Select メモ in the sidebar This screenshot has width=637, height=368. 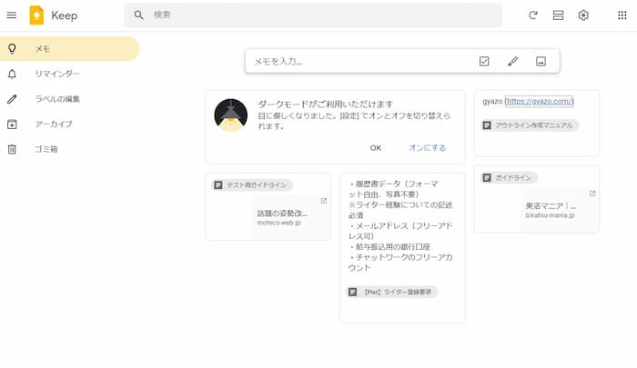click(x=69, y=49)
